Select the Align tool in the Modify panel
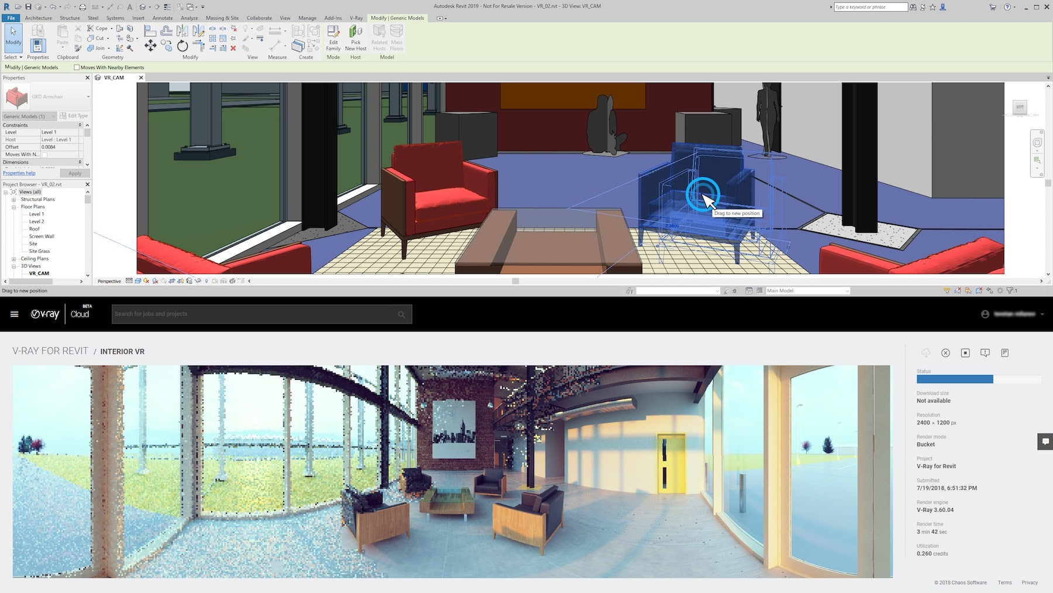This screenshot has height=593, width=1053. coord(150,30)
